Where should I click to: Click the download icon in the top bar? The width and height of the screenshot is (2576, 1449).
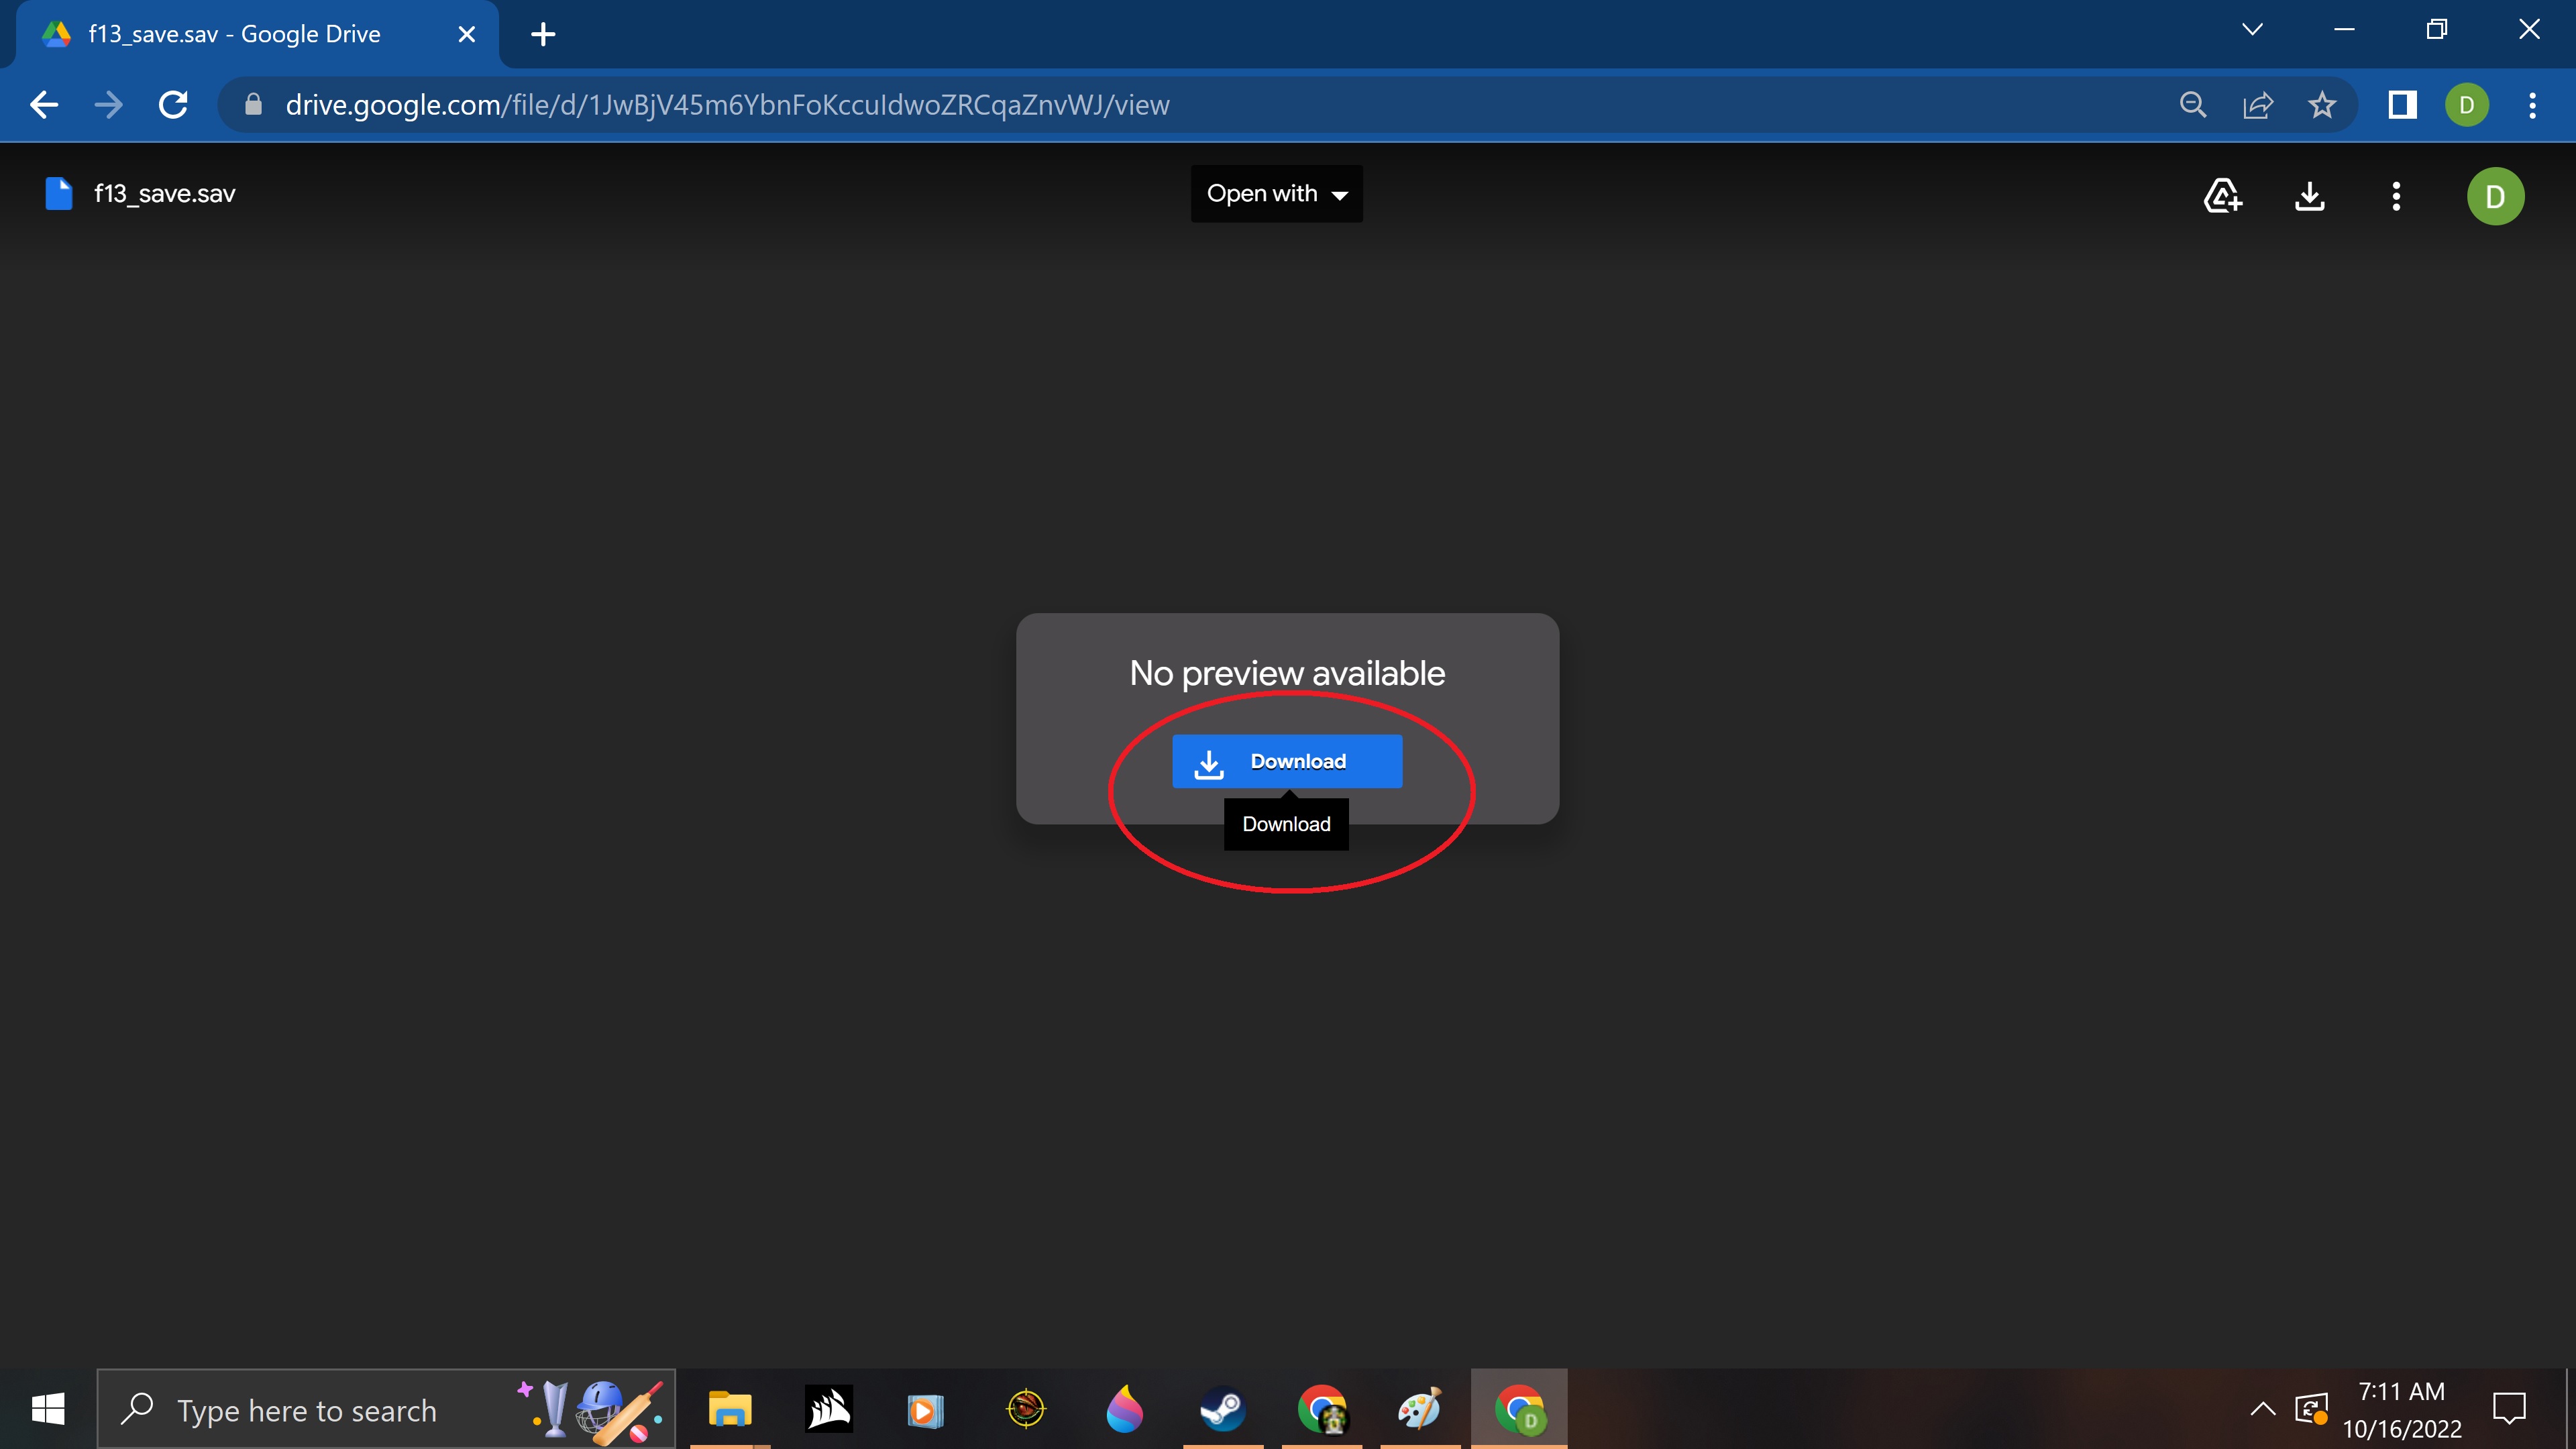pos(2309,195)
